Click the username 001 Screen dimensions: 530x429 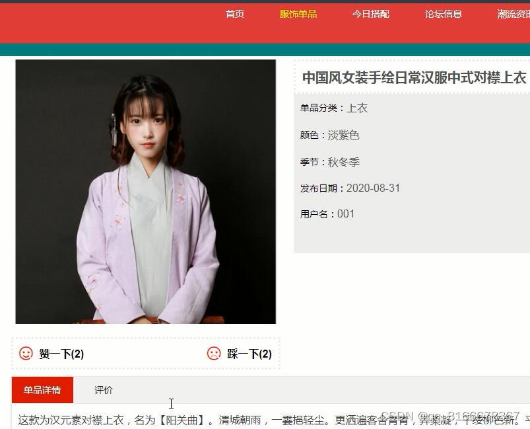pyautogui.click(x=346, y=214)
